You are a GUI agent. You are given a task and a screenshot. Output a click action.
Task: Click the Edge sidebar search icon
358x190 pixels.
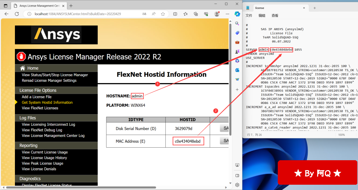pyautogui.click(x=237, y=24)
